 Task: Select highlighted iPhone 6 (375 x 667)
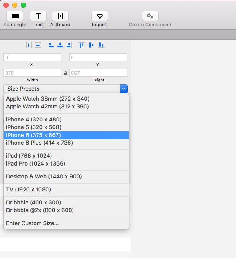point(66,135)
